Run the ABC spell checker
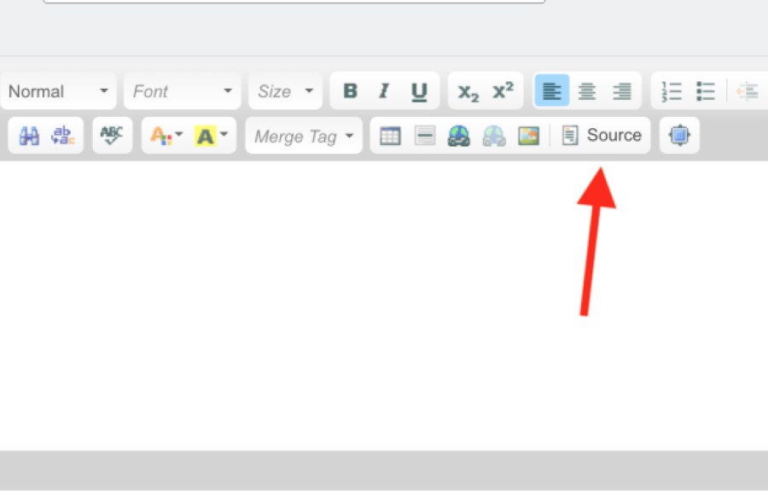Viewport: 768px width, 491px height. [112, 136]
